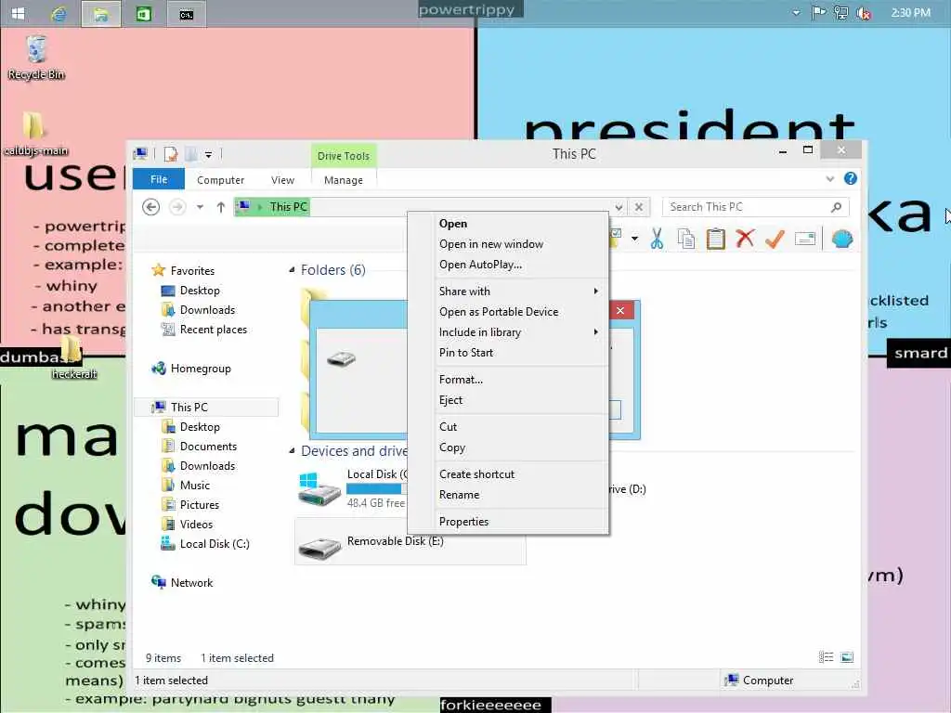This screenshot has width=951, height=713.
Task: Click the volume icon in system tray
Action: (x=863, y=13)
